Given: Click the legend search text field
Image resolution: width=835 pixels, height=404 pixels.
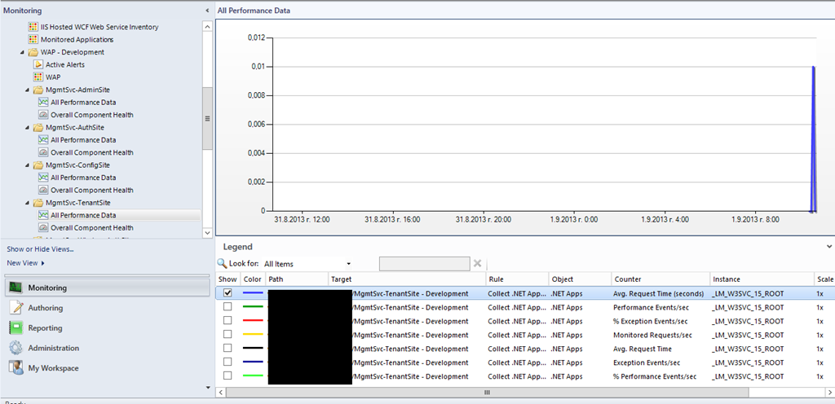Looking at the screenshot, I should tap(424, 264).
